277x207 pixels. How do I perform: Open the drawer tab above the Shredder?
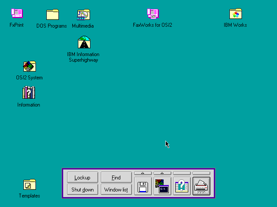coord(201,173)
